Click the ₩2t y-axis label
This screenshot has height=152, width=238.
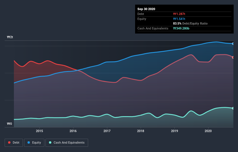point(10,37)
